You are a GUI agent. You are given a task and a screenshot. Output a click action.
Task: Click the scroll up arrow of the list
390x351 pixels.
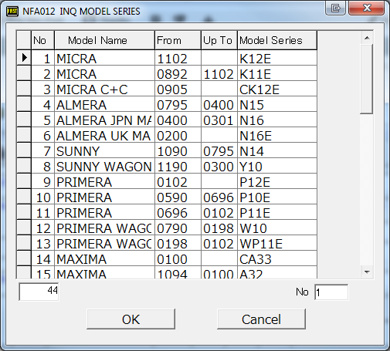pos(367,39)
